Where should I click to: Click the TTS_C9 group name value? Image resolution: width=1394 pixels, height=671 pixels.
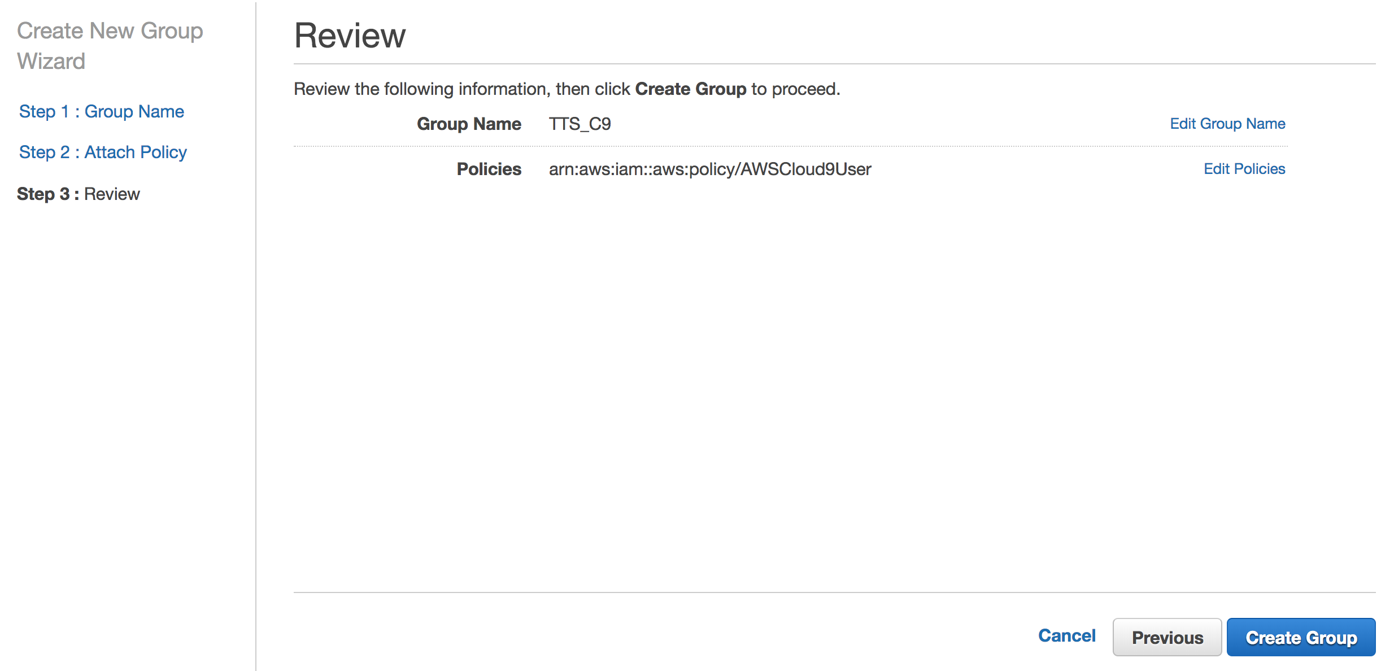[580, 124]
